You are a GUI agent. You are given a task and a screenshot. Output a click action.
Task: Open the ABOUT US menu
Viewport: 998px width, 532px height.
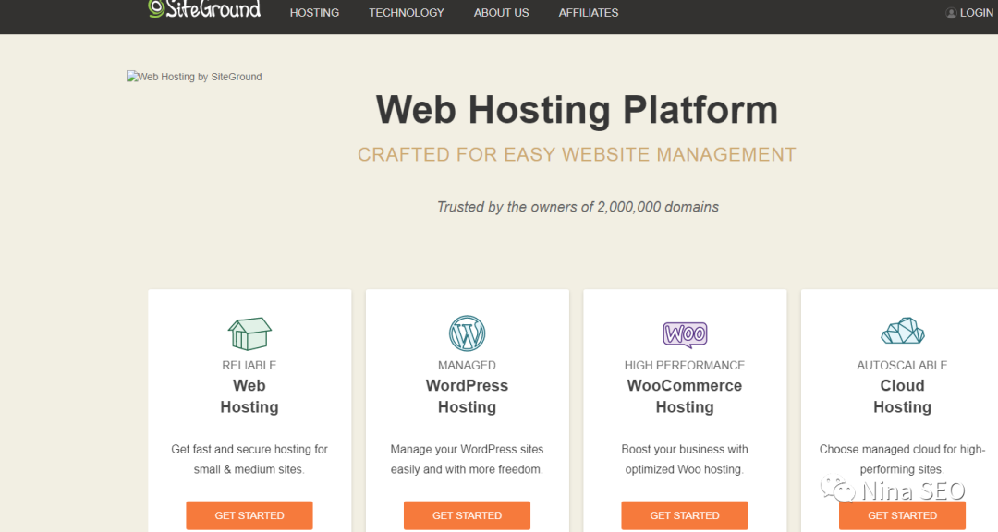pyautogui.click(x=502, y=13)
